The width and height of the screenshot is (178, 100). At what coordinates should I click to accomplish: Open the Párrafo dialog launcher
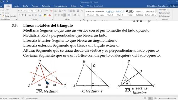83,19
